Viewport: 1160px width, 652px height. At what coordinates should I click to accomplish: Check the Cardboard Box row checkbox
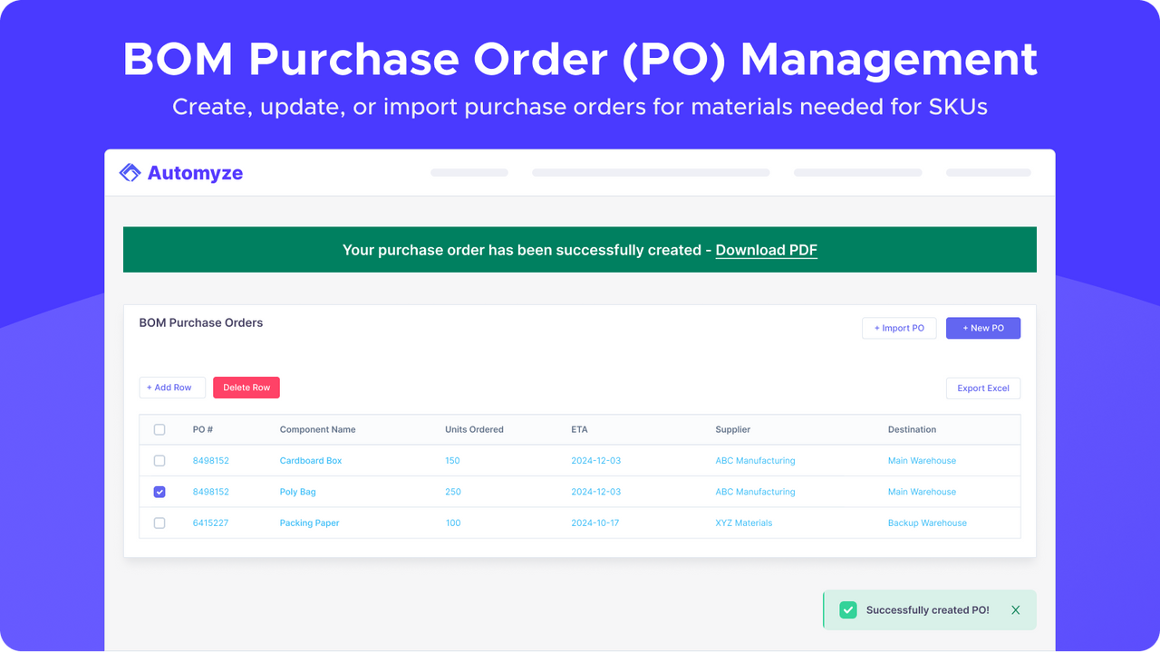click(159, 461)
